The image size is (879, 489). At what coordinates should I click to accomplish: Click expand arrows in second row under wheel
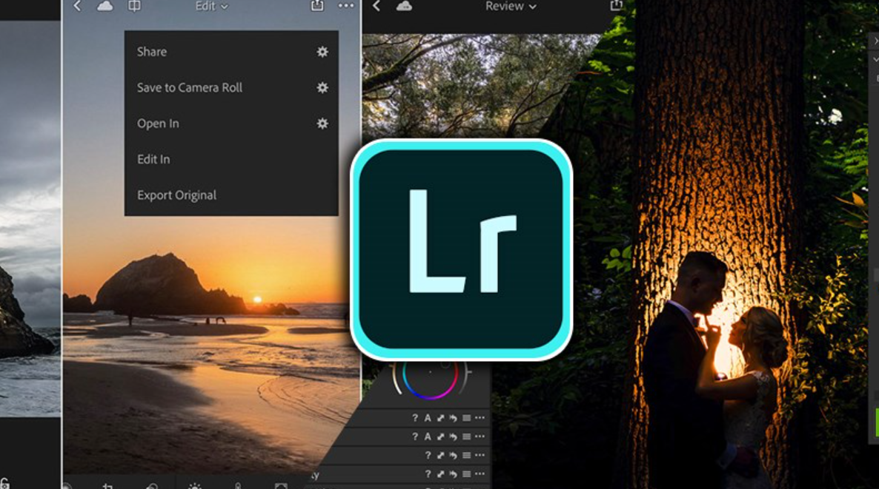[441, 436]
